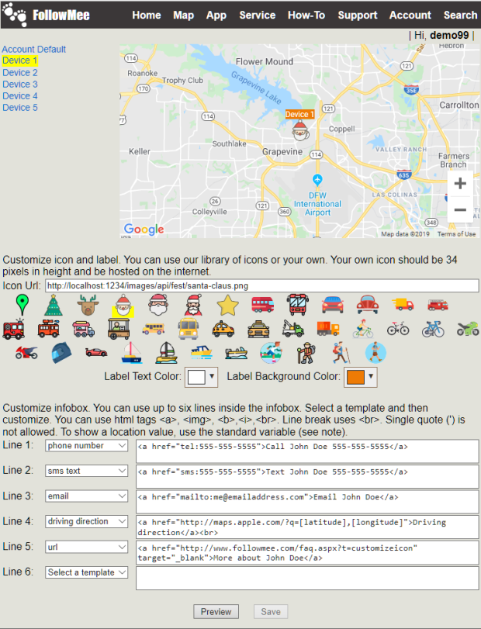This screenshot has height=629, width=481.
Task: Choose the red beetle car icon
Action: pyautogui.click(x=368, y=305)
